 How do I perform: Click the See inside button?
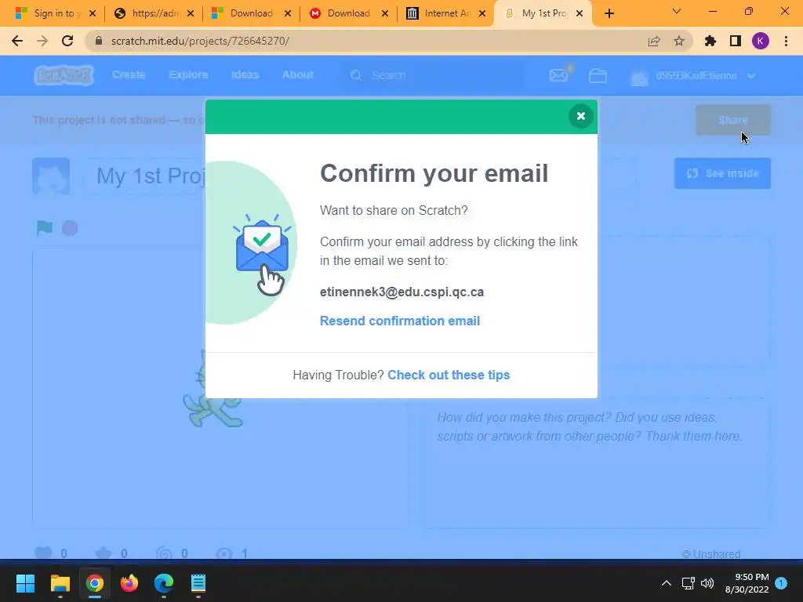click(x=722, y=173)
